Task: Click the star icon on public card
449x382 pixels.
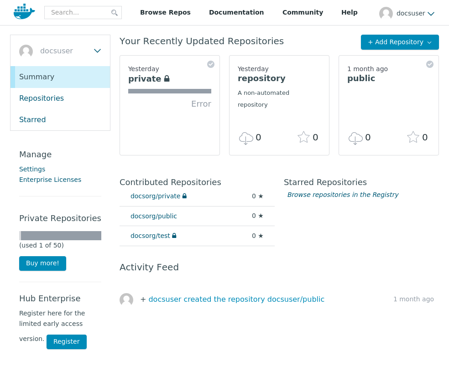Action: click(413, 137)
